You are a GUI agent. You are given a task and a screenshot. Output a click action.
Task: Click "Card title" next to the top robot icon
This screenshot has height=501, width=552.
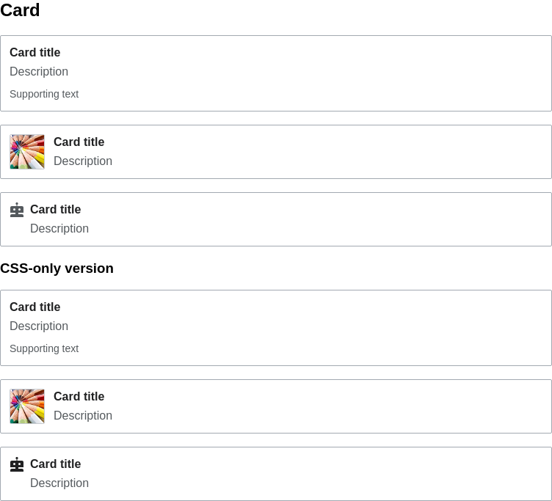(x=55, y=209)
